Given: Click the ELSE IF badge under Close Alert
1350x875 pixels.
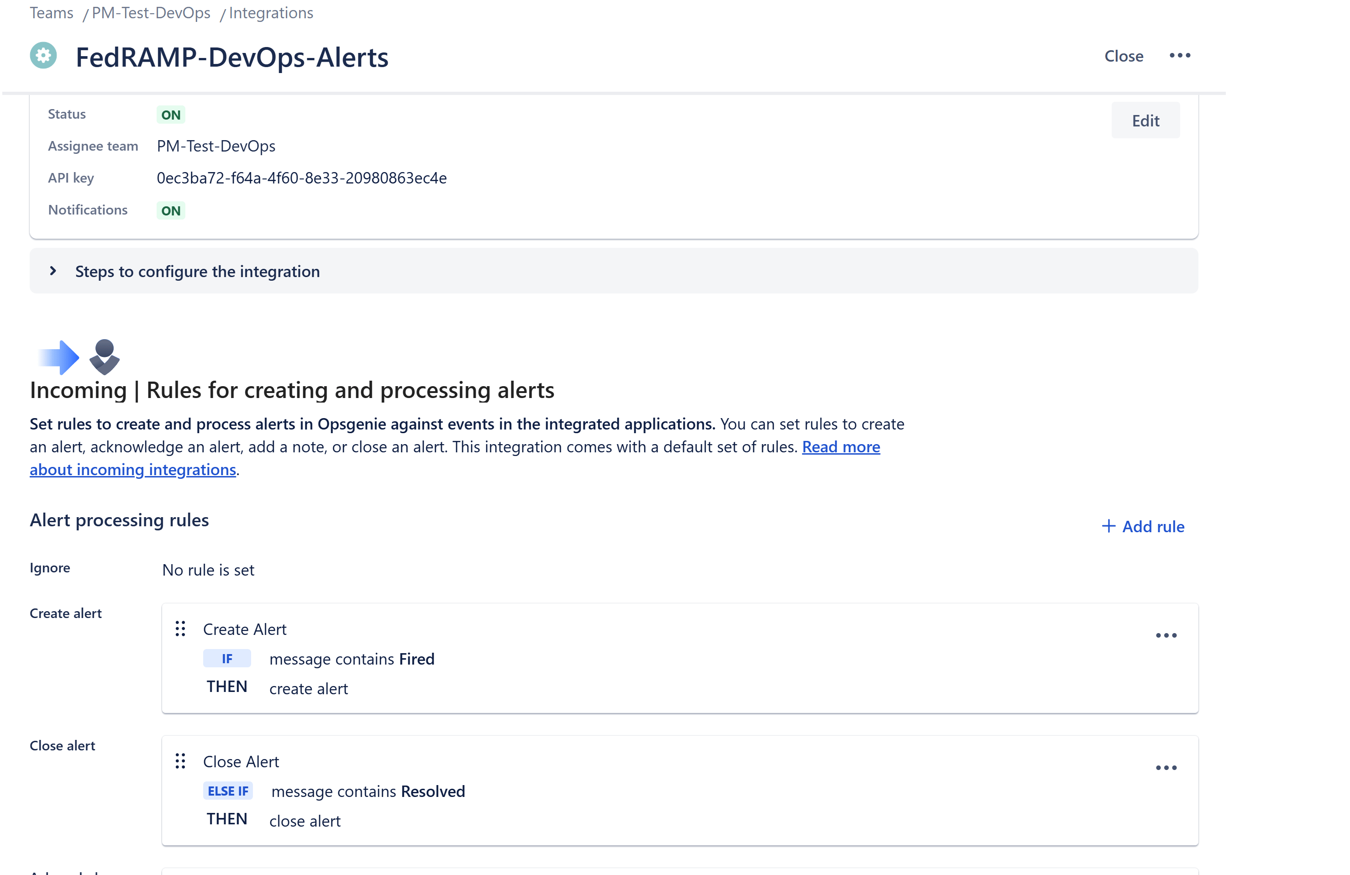Looking at the screenshot, I should pos(228,791).
